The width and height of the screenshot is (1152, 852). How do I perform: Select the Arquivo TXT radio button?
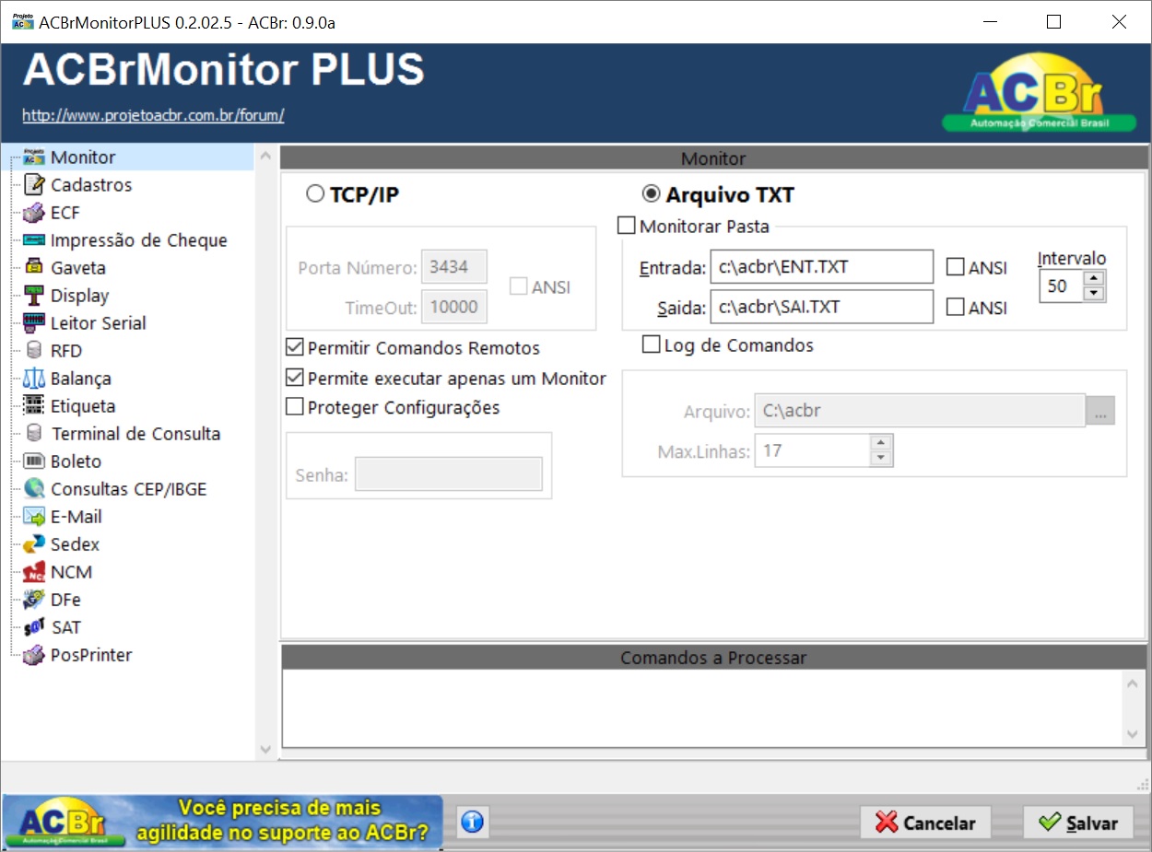click(651, 193)
